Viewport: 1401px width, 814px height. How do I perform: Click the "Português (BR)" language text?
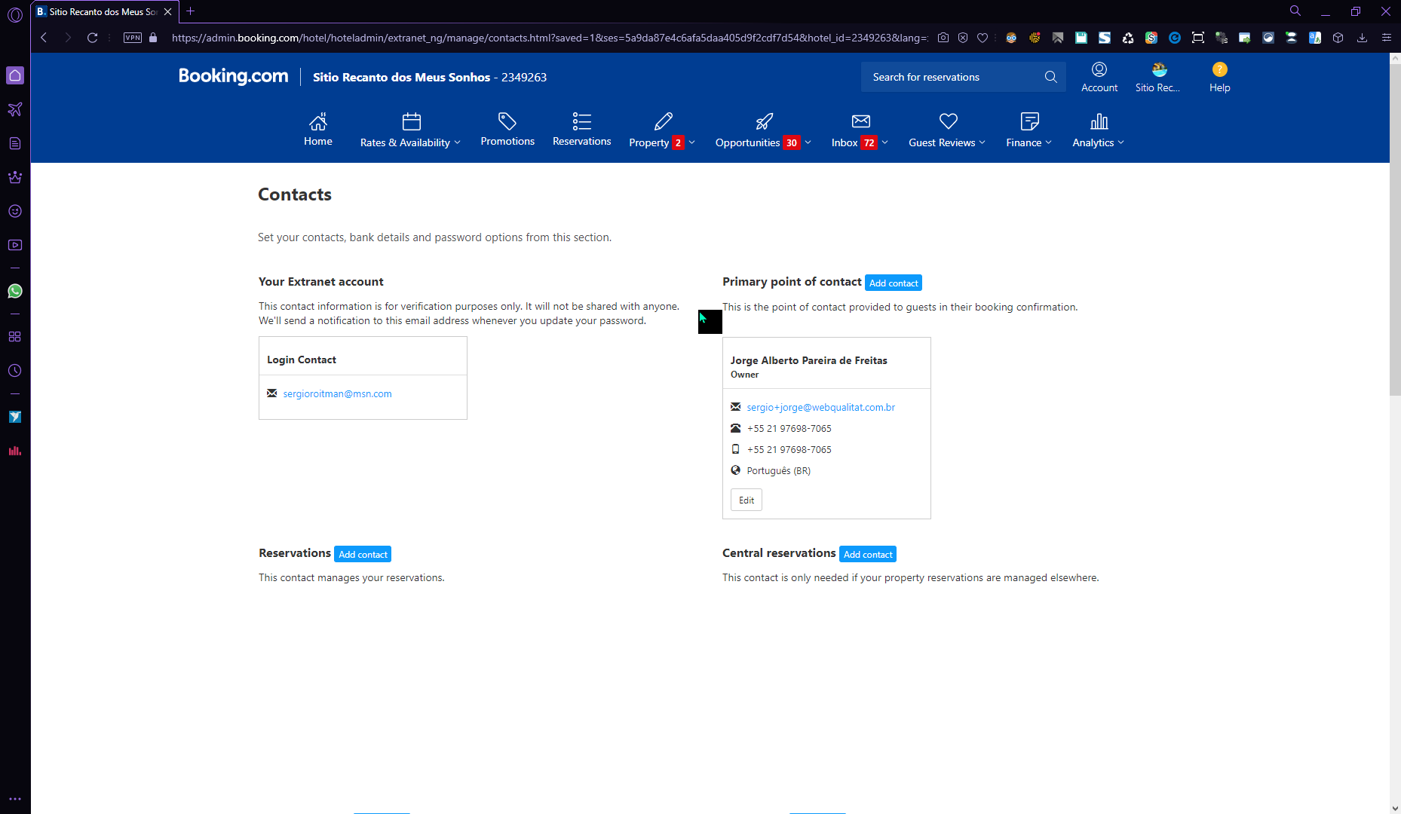click(x=779, y=470)
